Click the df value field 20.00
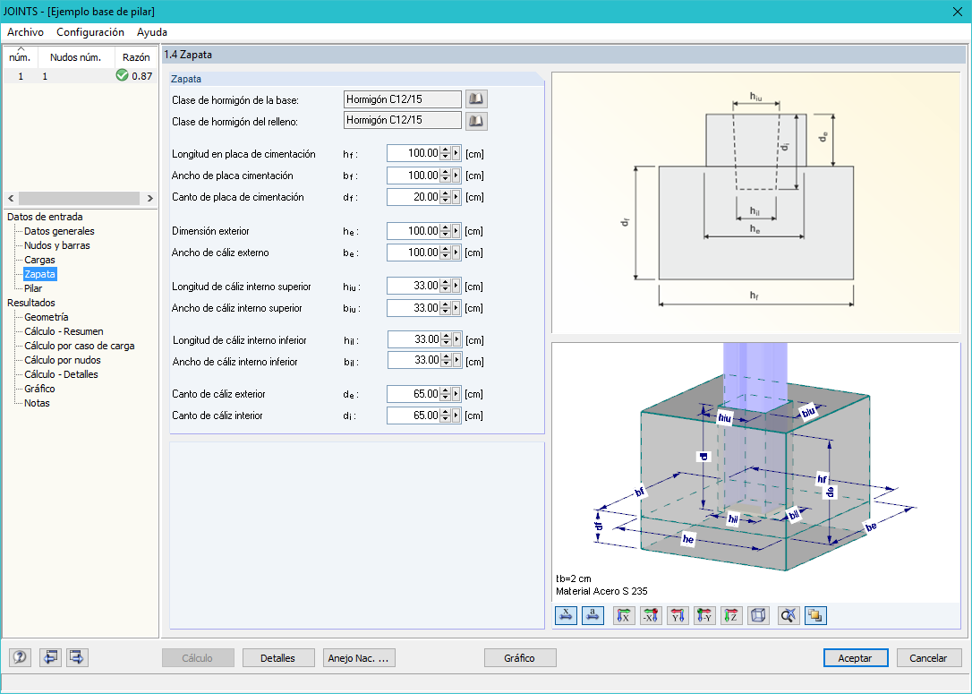This screenshot has height=694, width=972. 414,197
